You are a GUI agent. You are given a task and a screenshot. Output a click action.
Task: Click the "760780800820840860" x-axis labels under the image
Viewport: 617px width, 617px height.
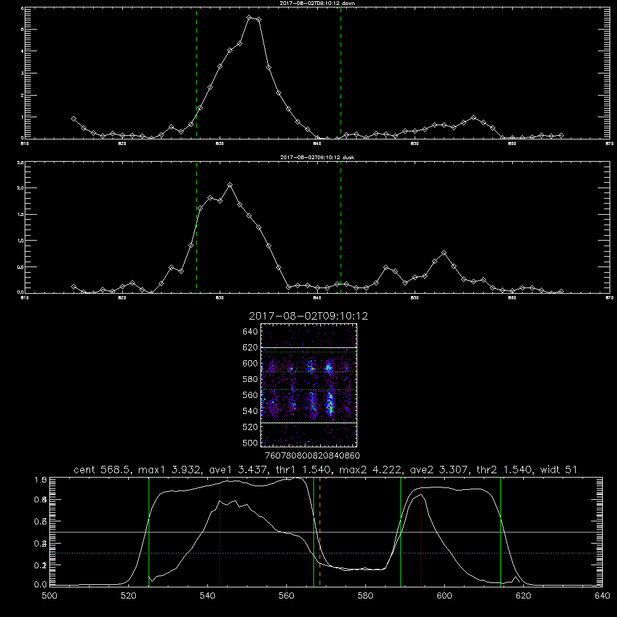tap(312, 456)
